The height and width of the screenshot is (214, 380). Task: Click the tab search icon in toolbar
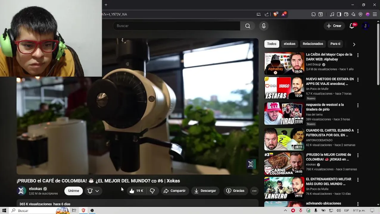(321, 14)
